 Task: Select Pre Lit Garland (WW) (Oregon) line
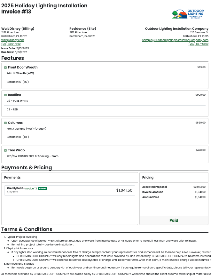(27, 129)
